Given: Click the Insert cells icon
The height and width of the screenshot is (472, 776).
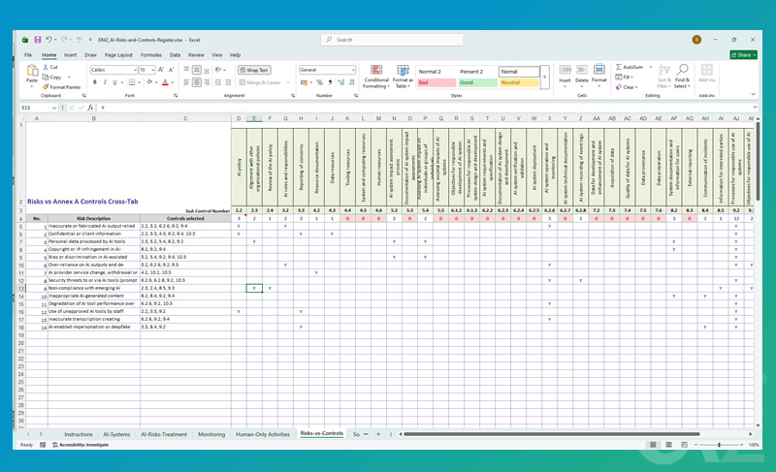Looking at the screenshot, I should click(565, 70).
